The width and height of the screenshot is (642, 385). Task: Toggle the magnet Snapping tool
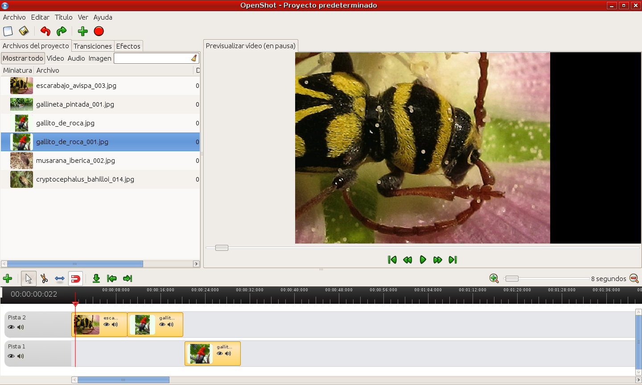click(x=75, y=279)
